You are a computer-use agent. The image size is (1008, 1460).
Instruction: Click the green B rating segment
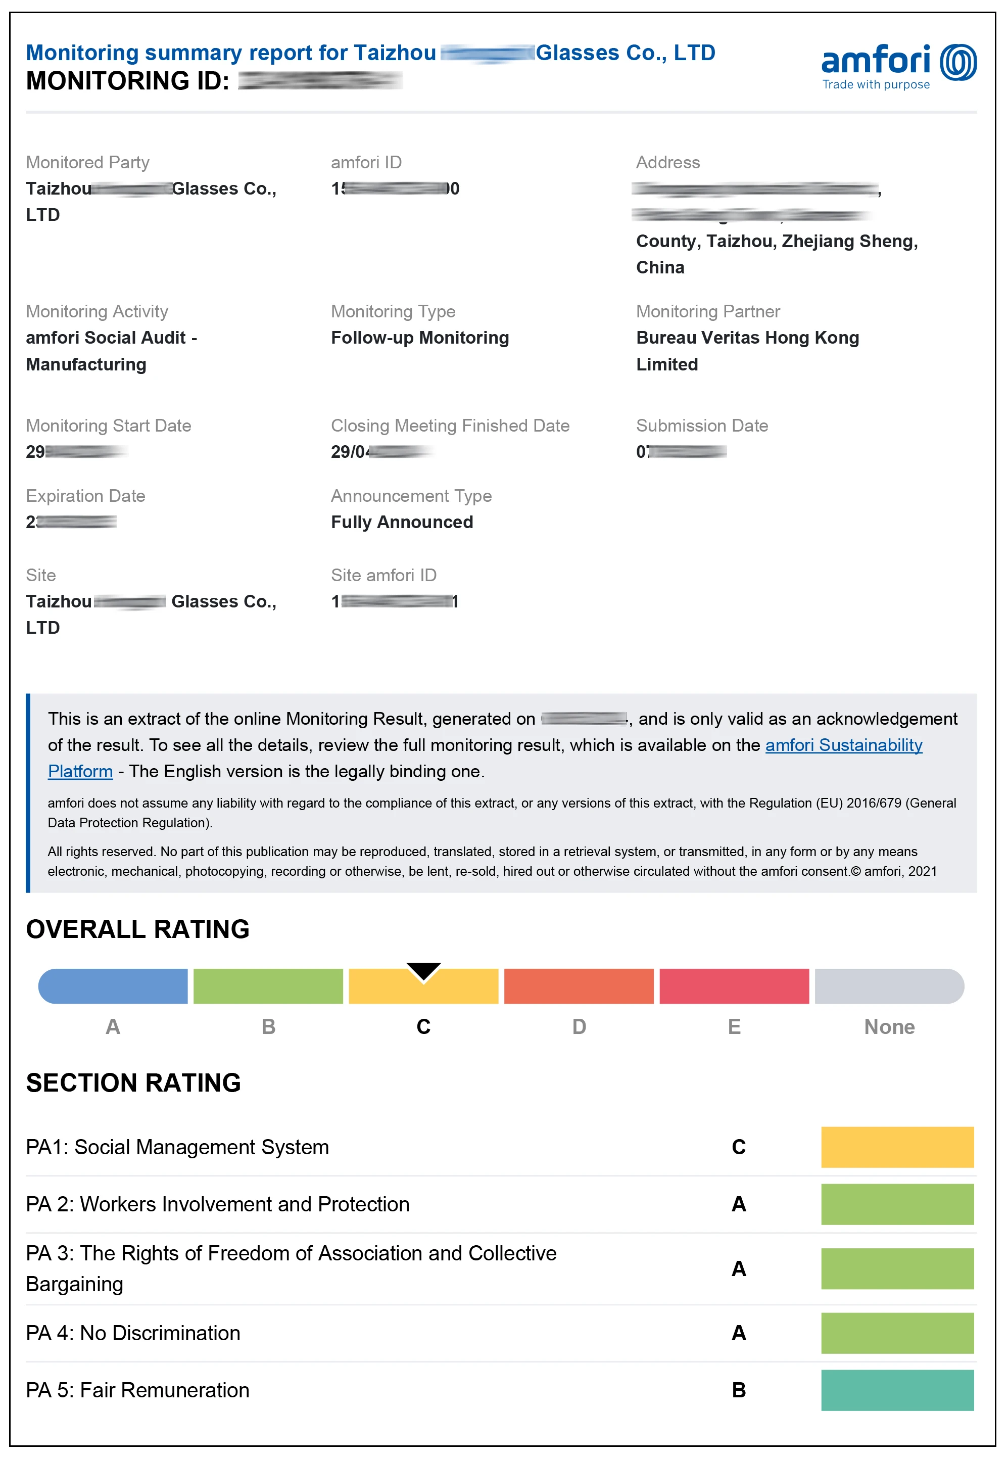pyautogui.click(x=268, y=986)
